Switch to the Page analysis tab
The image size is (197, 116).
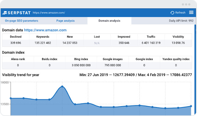click(65, 21)
